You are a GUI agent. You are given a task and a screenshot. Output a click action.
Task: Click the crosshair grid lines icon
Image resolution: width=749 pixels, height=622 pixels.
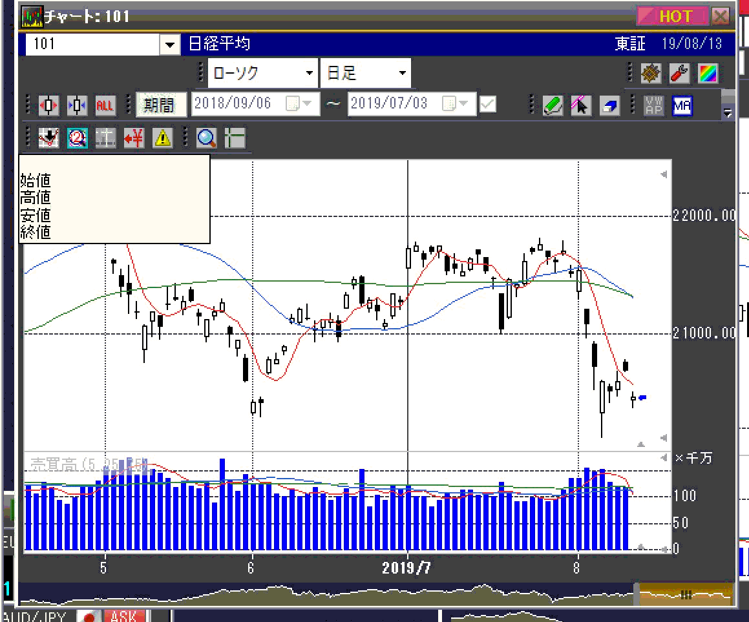(x=235, y=138)
